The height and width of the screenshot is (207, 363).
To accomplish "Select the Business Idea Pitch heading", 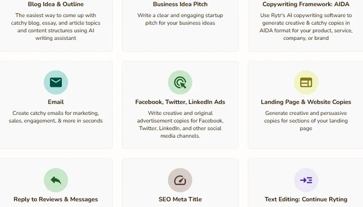I will 180,4.
